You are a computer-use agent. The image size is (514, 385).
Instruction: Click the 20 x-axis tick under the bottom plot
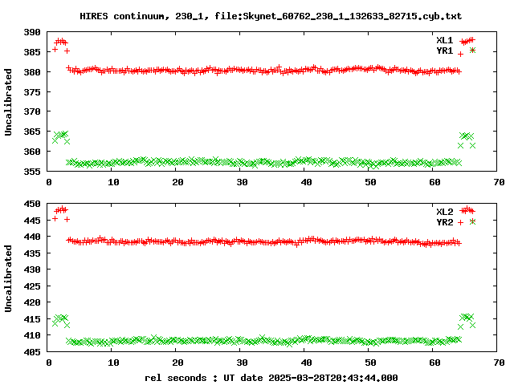pos(177,363)
